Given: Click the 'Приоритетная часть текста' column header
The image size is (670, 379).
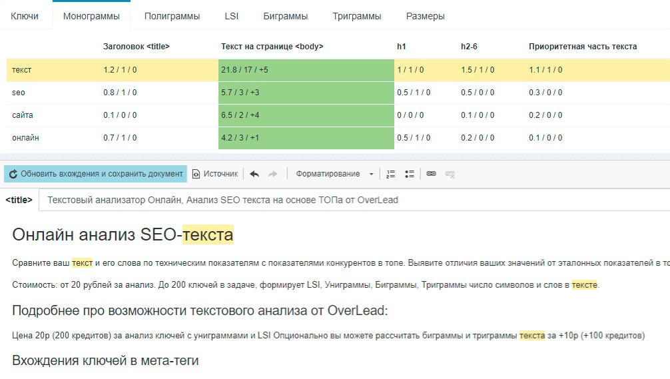Looking at the screenshot, I should point(583,47).
